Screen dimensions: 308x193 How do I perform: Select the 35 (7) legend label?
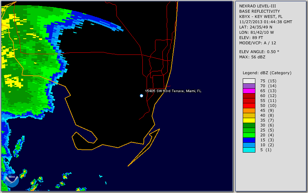(267, 120)
